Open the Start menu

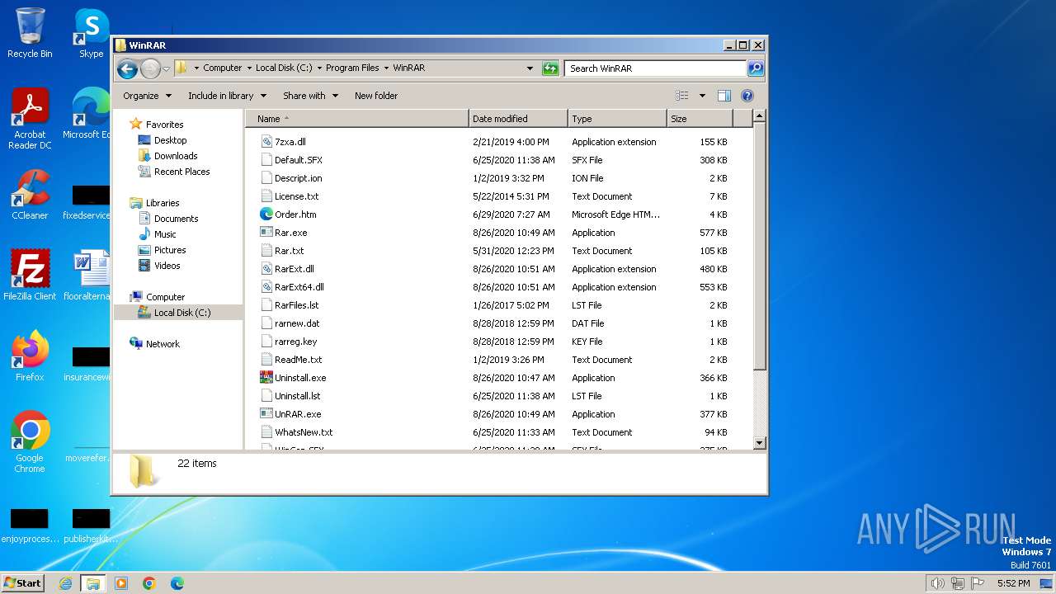click(22, 582)
